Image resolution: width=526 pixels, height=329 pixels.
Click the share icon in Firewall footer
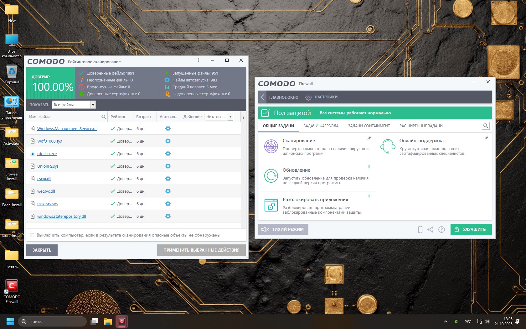(x=431, y=230)
